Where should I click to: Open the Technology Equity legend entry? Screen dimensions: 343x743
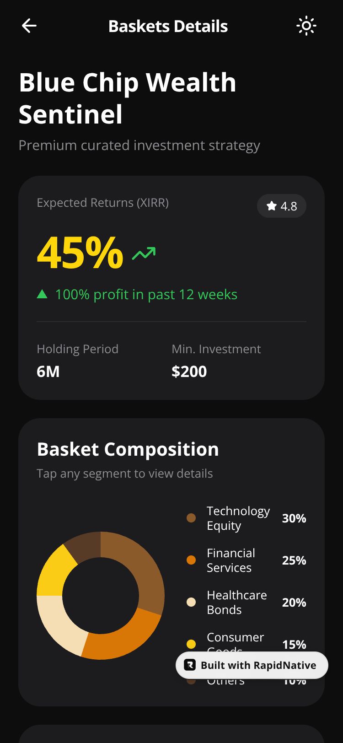point(247,518)
